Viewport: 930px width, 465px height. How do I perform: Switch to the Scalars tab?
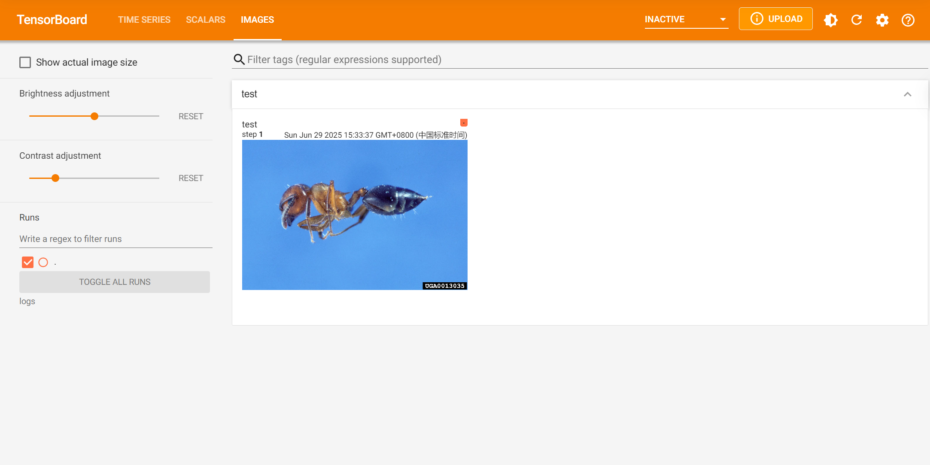(x=205, y=20)
